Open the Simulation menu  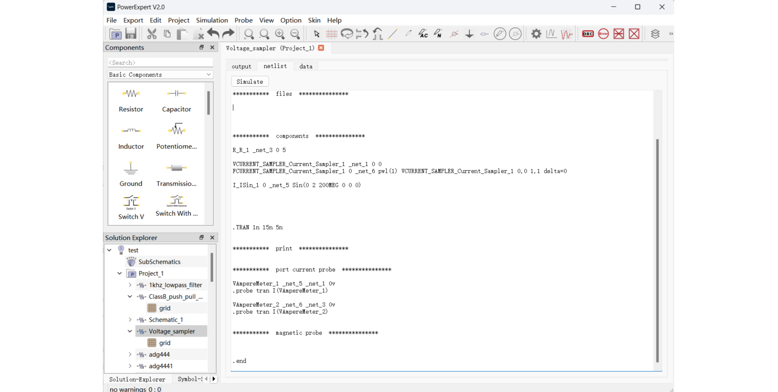pos(212,20)
